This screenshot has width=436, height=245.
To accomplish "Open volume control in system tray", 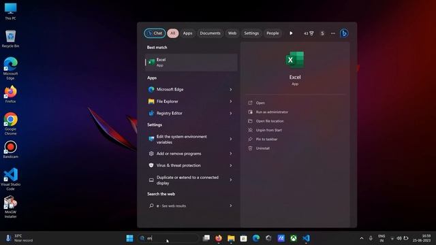I will pyautogui.click(x=399, y=238).
